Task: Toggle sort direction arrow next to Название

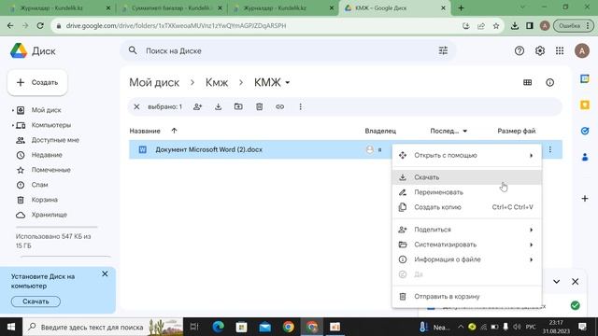Action: (x=175, y=131)
